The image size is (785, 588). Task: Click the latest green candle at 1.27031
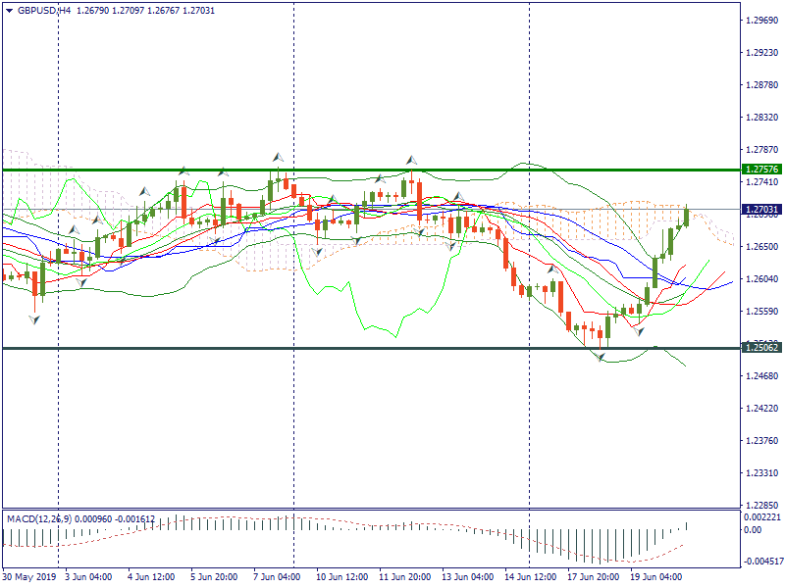click(686, 218)
